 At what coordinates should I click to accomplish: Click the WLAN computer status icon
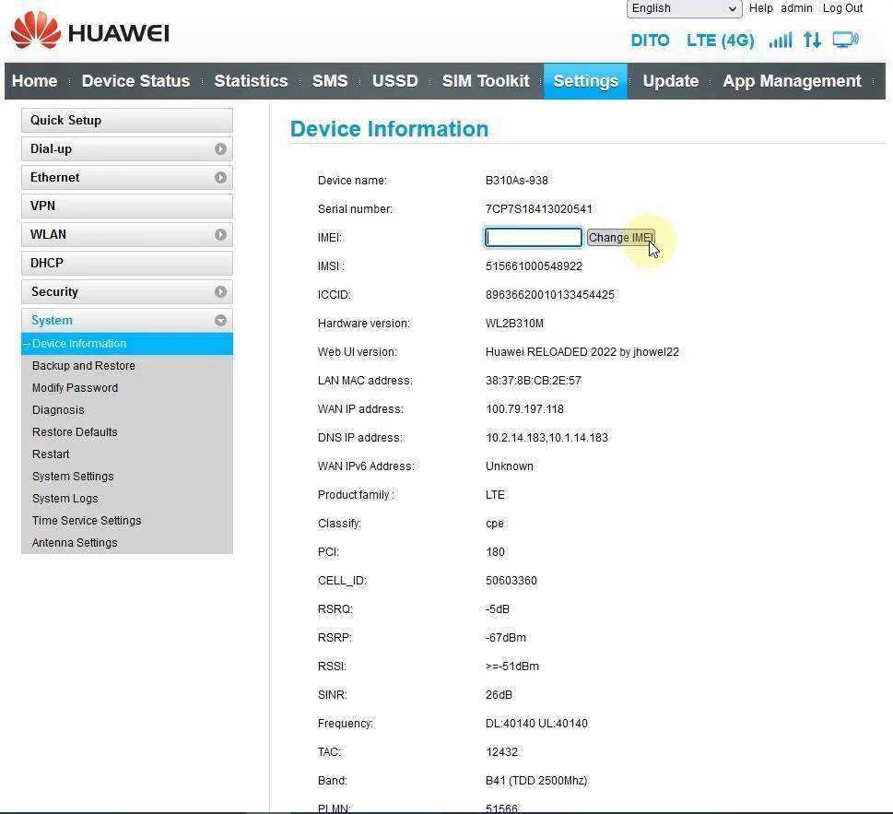point(846,40)
